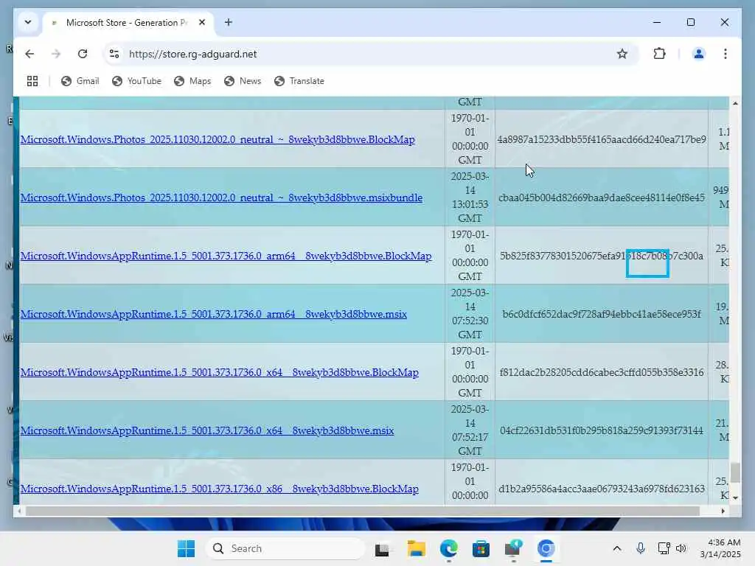Open the Maps bookmark
The height and width of the screenshot is (566, 755).
click(x=192, y=81)
